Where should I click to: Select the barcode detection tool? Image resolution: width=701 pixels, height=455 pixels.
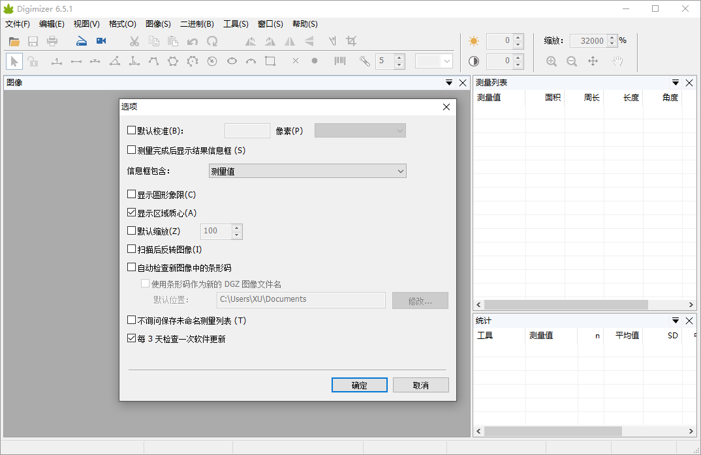(x=339, y=61)
